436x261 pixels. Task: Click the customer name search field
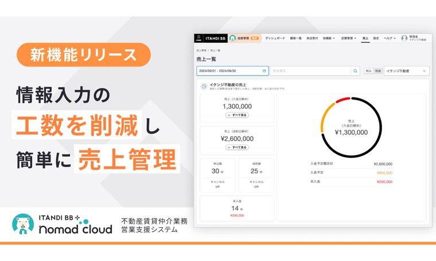point(310,71)
